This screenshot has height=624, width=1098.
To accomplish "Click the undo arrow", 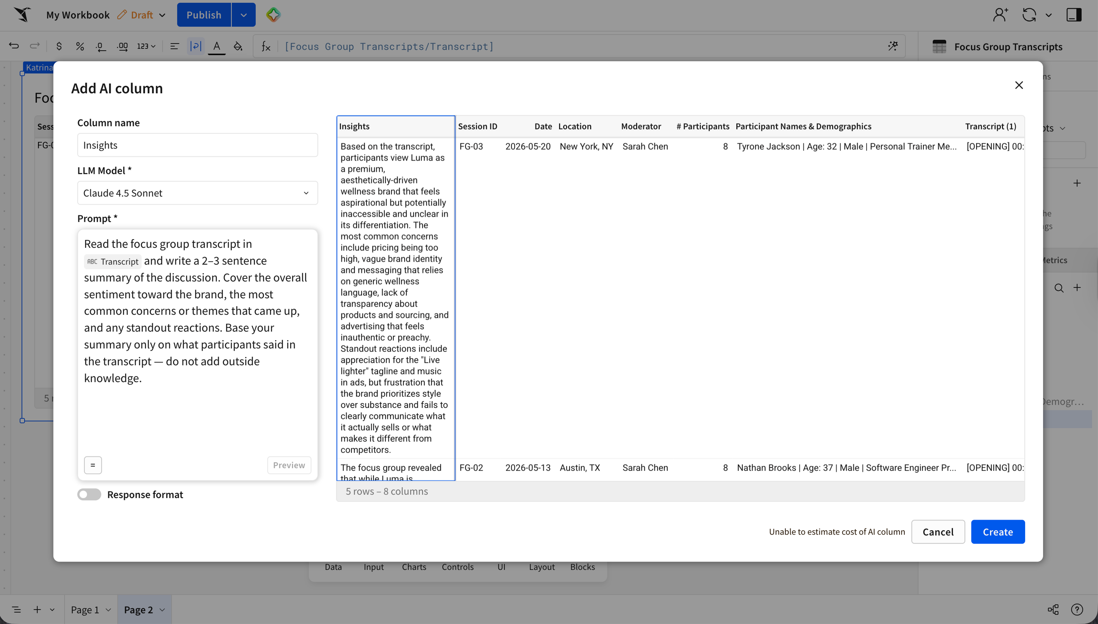I will [14, 46].
